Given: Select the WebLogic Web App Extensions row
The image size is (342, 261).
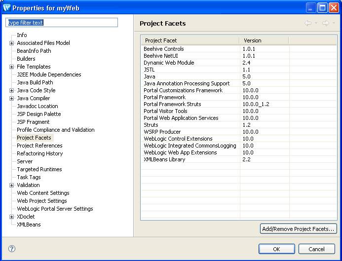Looking at the screenshot, I should click(x=239, y=152).
